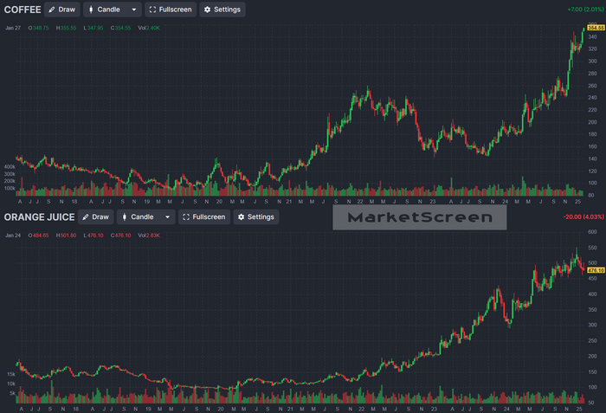This screenshot has height=413, width=606.
Task: Click the yellow 354.55 current price tag
Action: (596, 28)
